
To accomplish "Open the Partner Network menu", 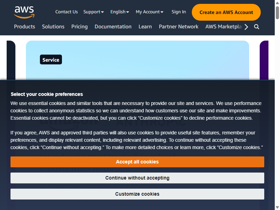I will pyautogui.click(x=178, y=27).
